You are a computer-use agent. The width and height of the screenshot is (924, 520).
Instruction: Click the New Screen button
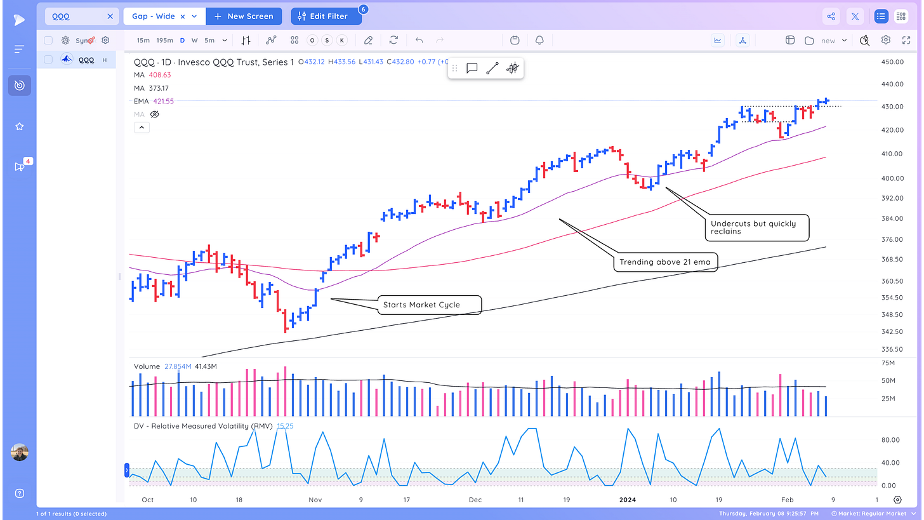click(244, 17)
